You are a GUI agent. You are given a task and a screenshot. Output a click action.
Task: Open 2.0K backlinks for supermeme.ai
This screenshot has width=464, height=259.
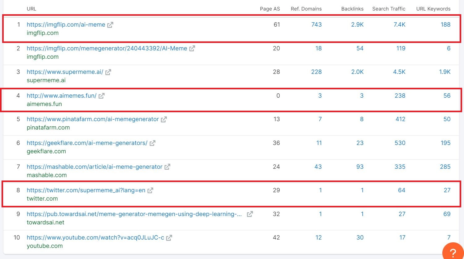point(357,72)
